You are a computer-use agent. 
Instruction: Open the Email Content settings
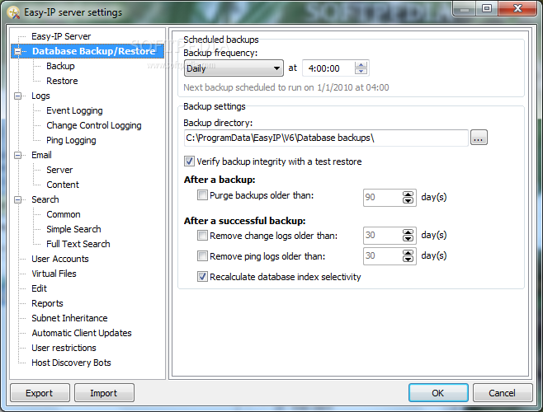63,185
